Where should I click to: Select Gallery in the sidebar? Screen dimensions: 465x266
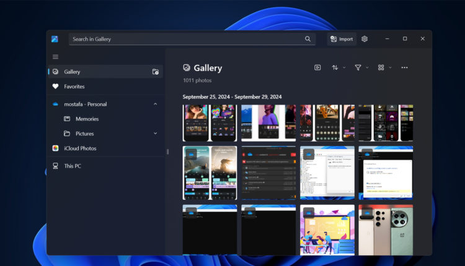105,72
